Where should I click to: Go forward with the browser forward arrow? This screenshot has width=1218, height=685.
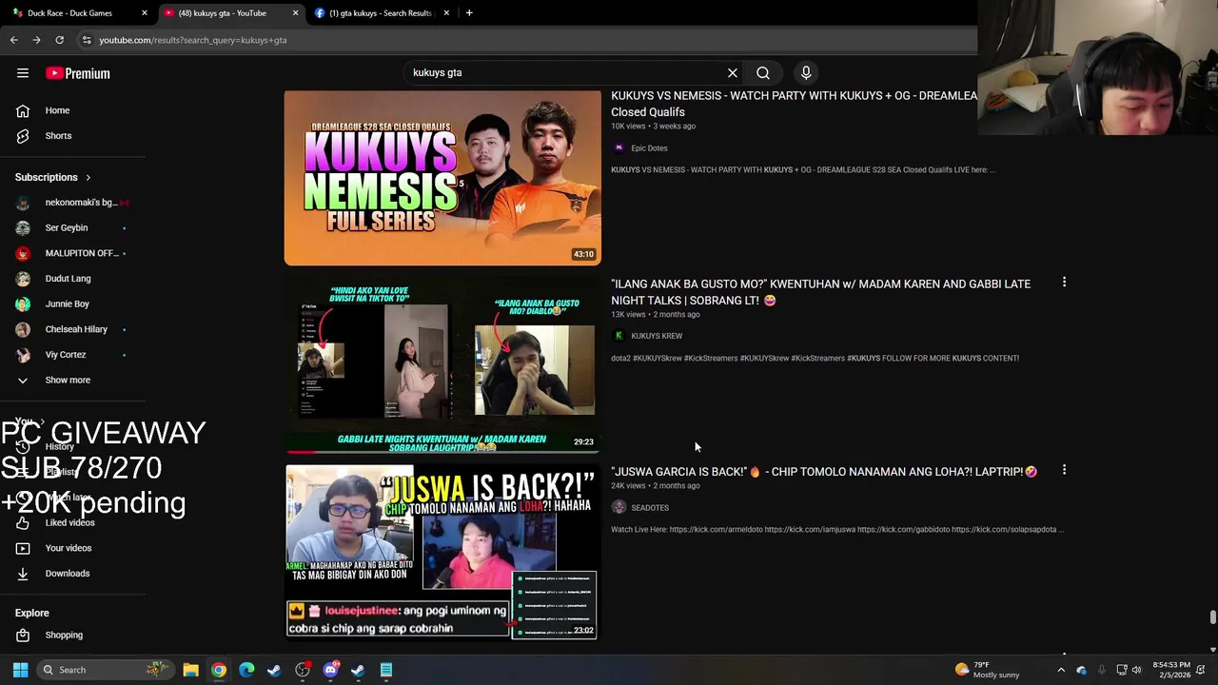pyautogui.click(x=36, y=40)
